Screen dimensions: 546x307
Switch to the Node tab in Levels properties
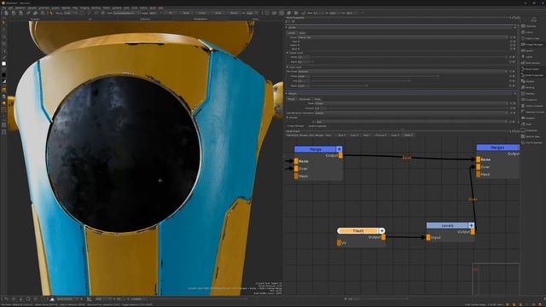[x=302, y=33]
